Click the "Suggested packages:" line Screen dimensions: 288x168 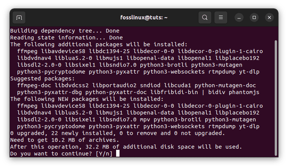[x=42, y=79]
